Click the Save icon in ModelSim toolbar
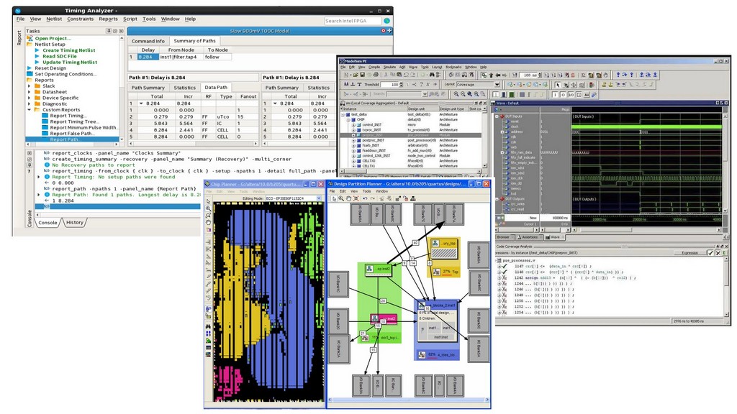The image size is (737, 414). (363, 75)
